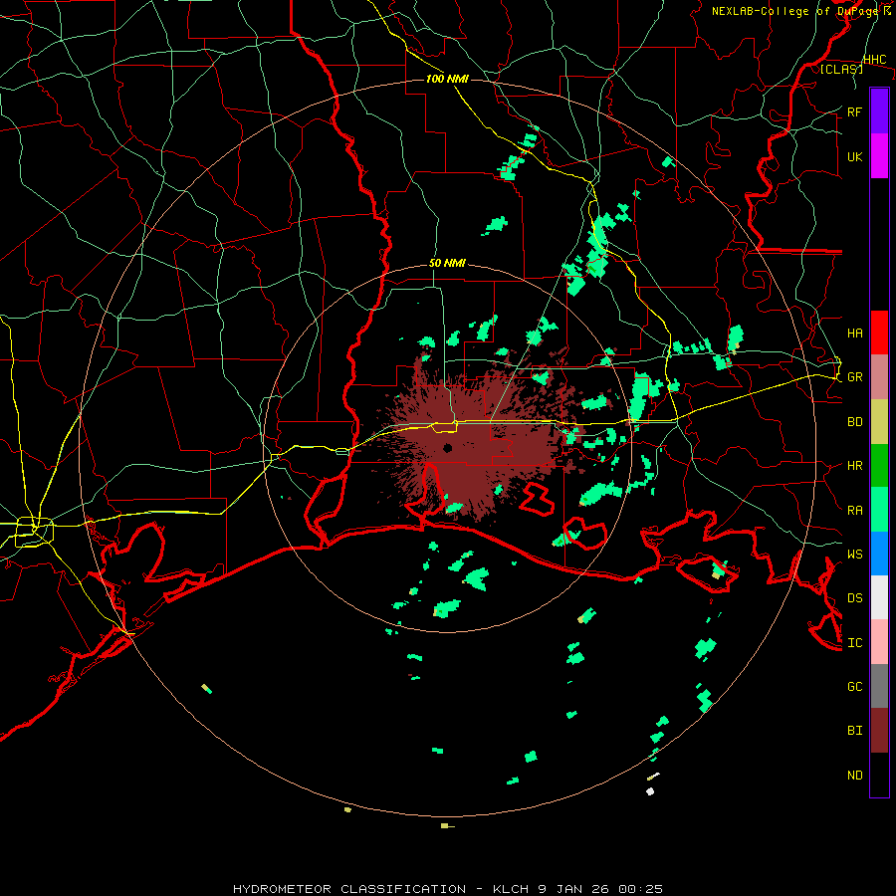Image resolution: width=896 pixels, height=896 pixels.
Task: Click the GC legend label
Action: (854, 686)
